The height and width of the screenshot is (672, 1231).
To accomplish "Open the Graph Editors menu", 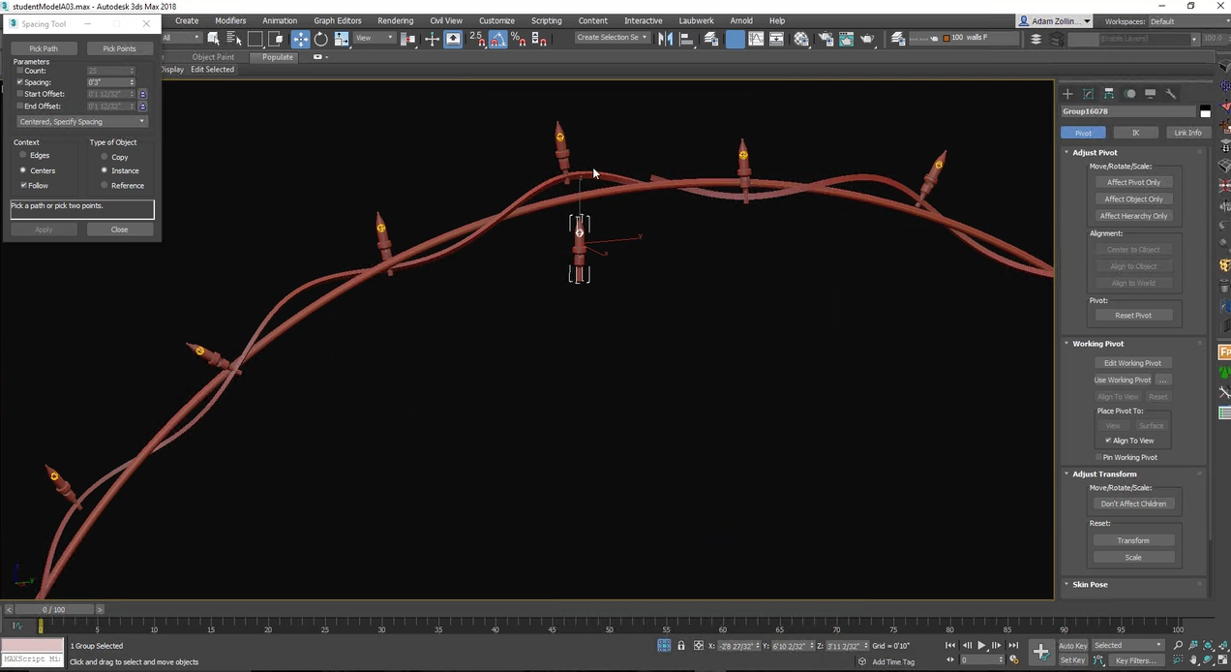I will pos(338,20).
